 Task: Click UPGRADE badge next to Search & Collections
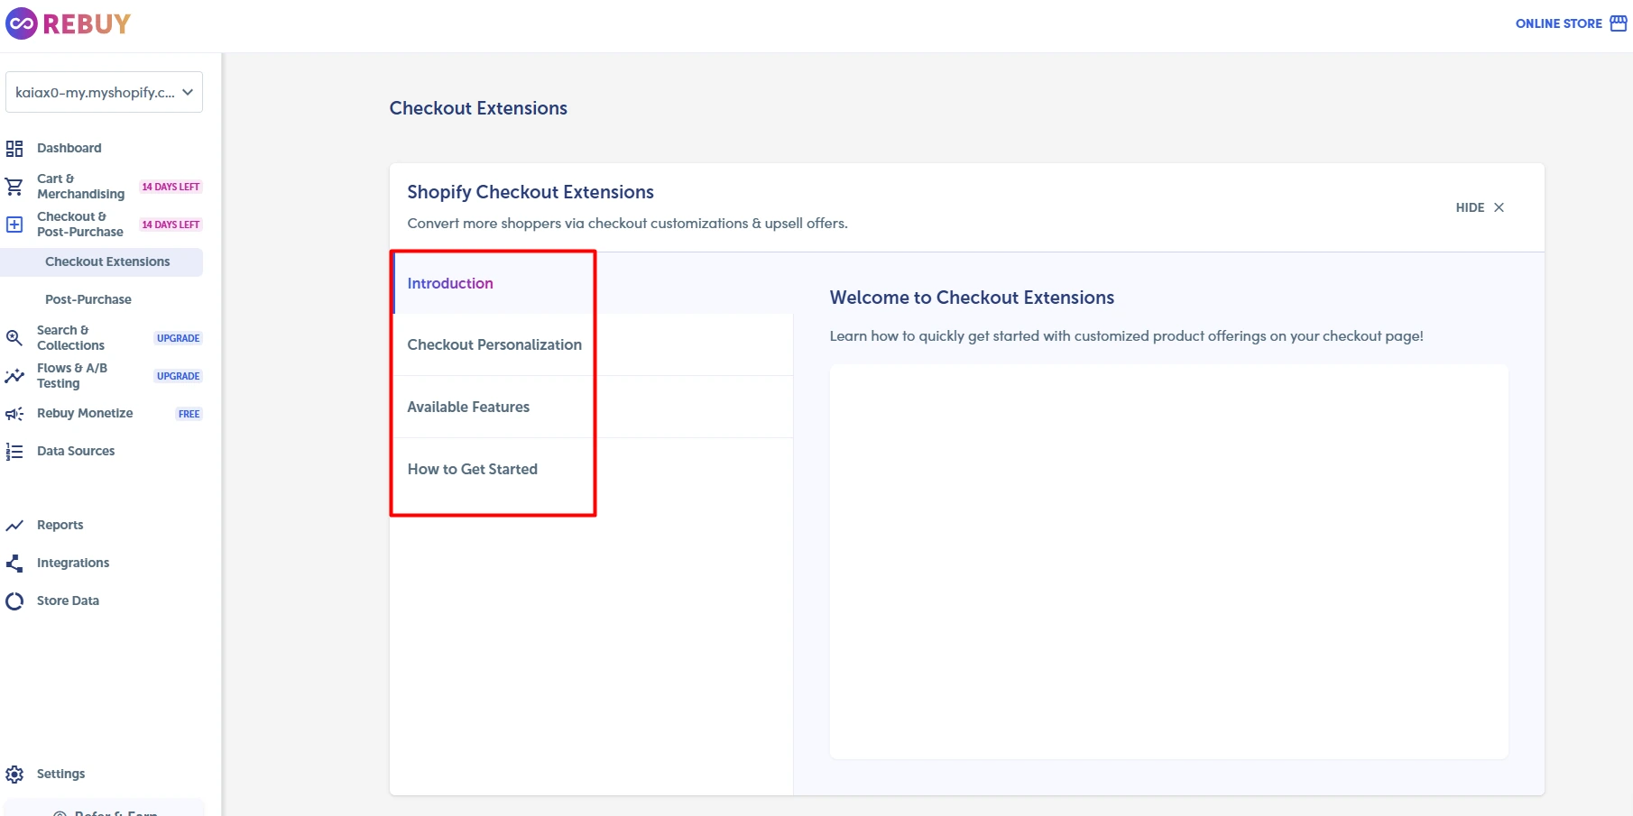(178, 338)
